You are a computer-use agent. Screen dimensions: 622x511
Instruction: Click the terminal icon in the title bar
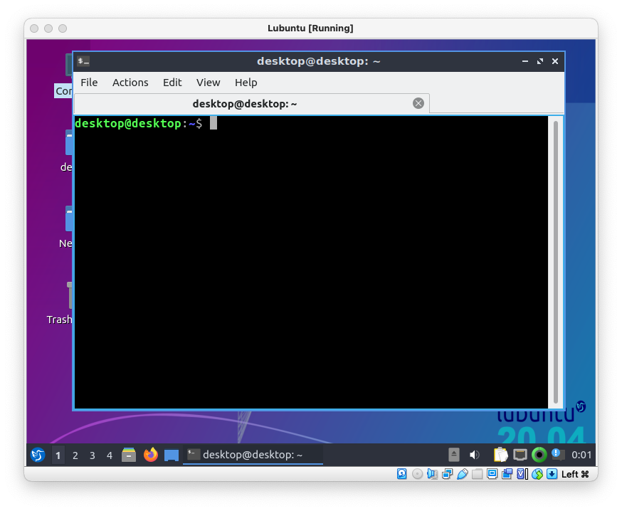click(x=83, y=61)
